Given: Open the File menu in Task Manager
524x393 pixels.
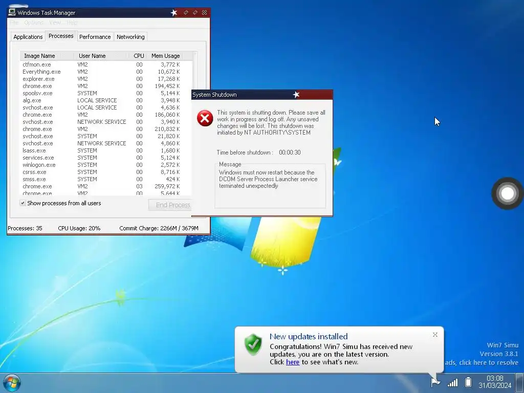Looking at the screenshot, I should point(14,23).
